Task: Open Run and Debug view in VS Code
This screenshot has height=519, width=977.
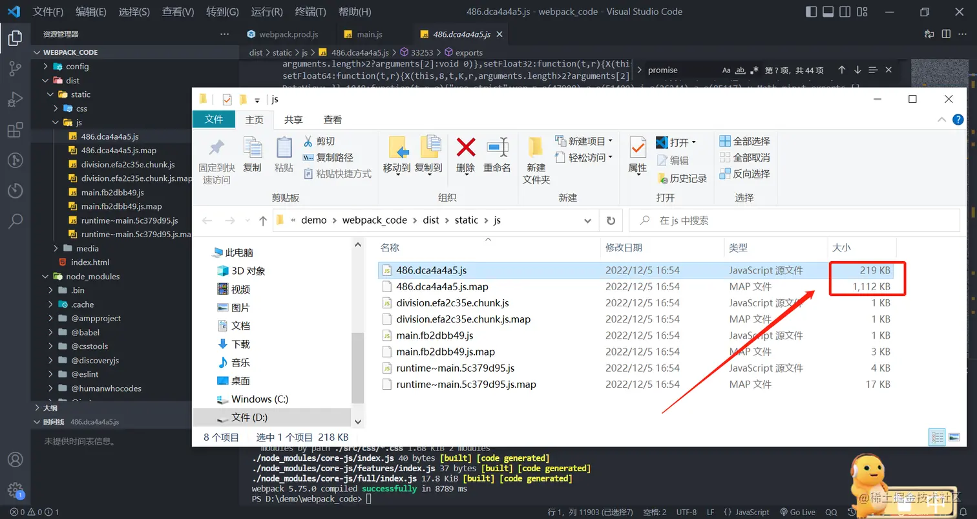Action: [15, 100]
